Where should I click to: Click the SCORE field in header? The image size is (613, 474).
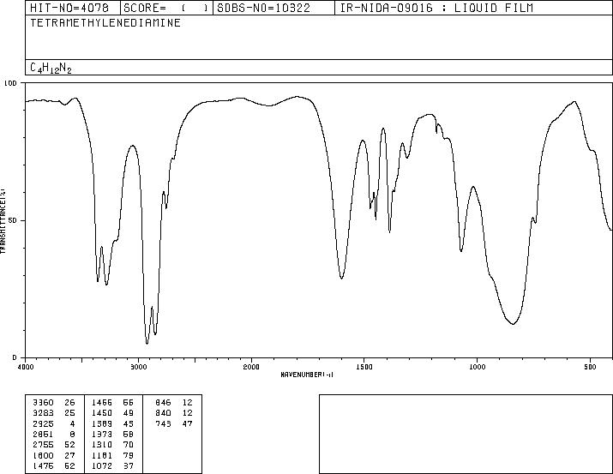point(166,8)
